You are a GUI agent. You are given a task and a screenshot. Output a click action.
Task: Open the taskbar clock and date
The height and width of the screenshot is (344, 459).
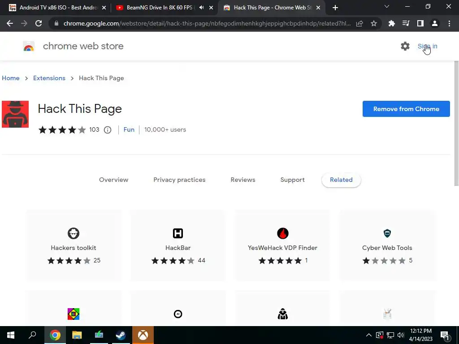point(420,335)
